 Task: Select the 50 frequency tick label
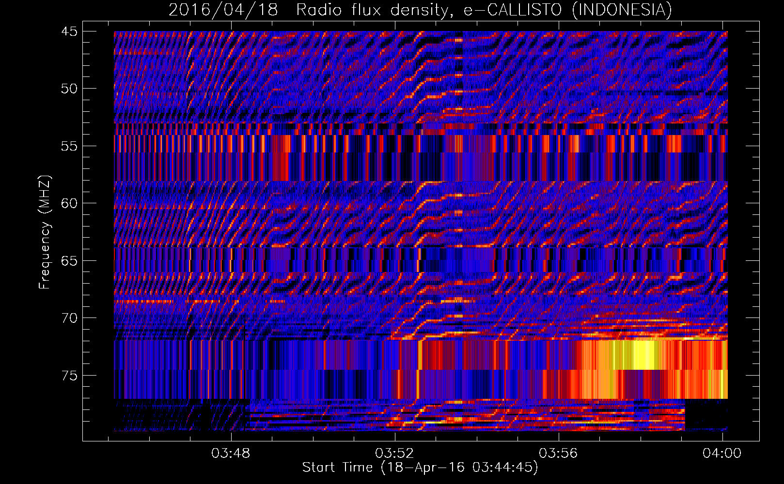coord(69,89)
